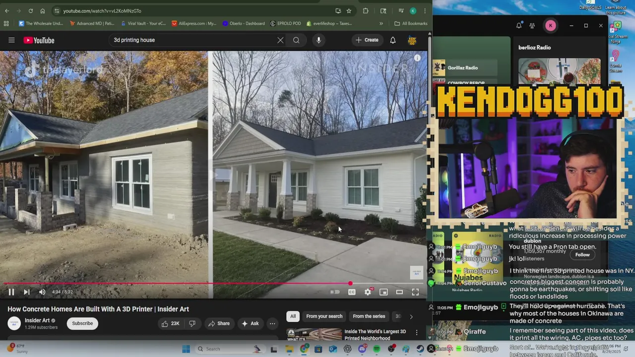635x357 pixels.
Task: Click the youtube.com address bar
Action: tap(193, 11)
